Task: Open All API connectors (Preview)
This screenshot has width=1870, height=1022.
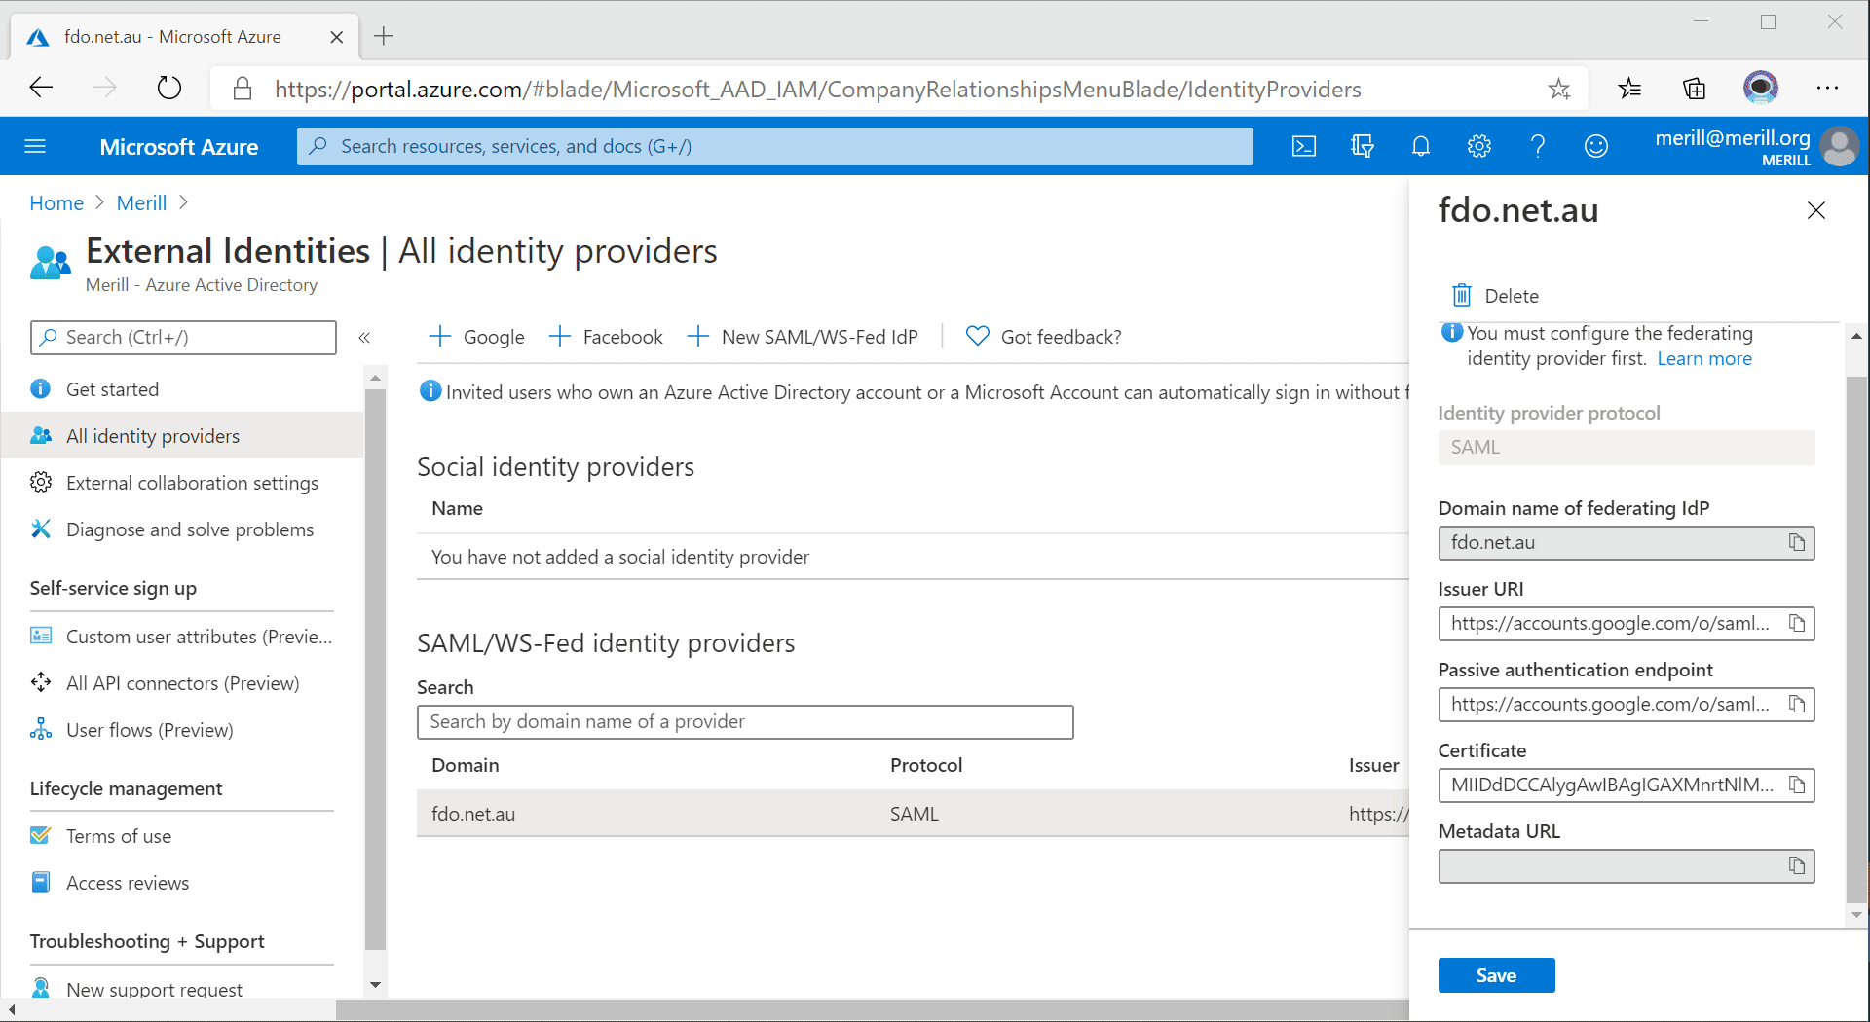Action: pos(182,683)
